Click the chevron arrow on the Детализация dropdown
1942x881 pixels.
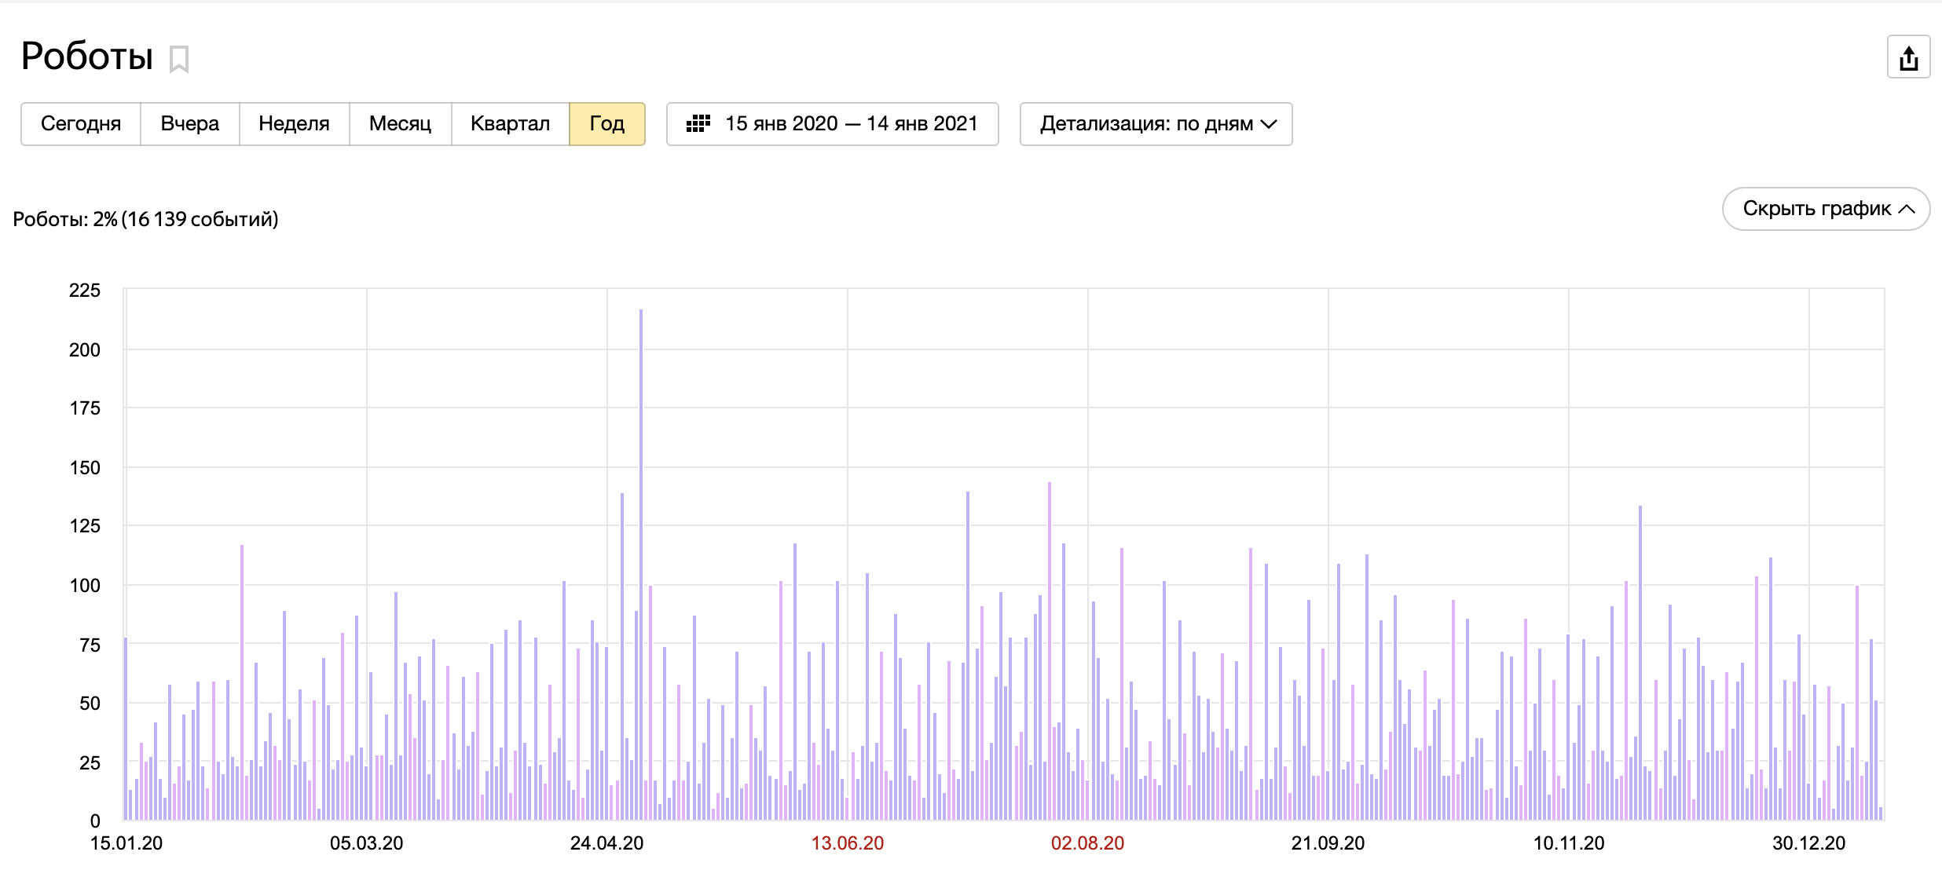click(x=1269, y=124)
